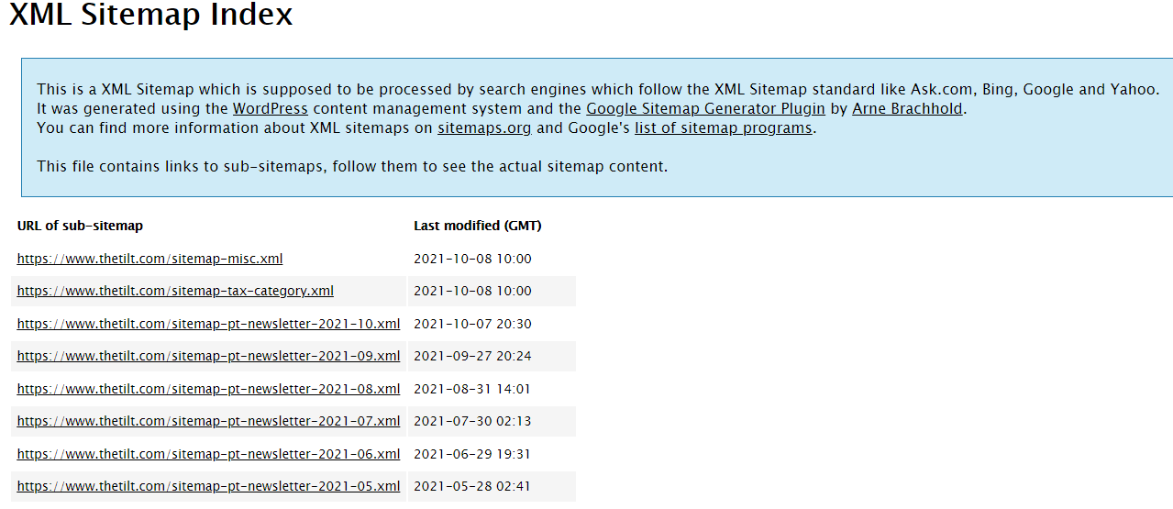Click the 2021-10-07 20:30 date cell

pyautogui.click(x=472, y=324)
